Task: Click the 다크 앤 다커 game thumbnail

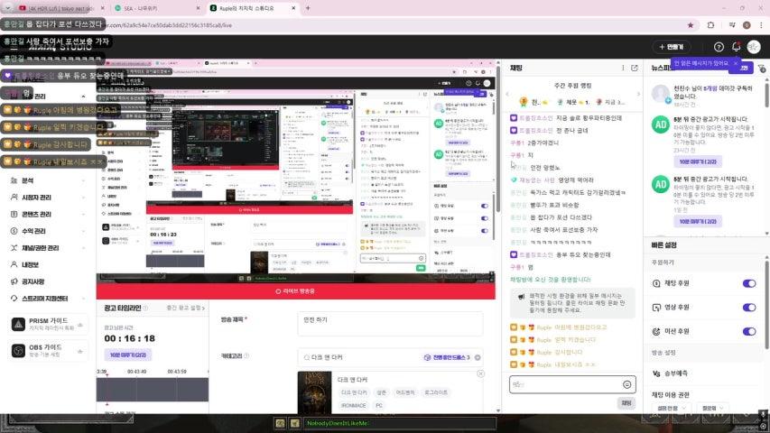Action: click(314, 392)
